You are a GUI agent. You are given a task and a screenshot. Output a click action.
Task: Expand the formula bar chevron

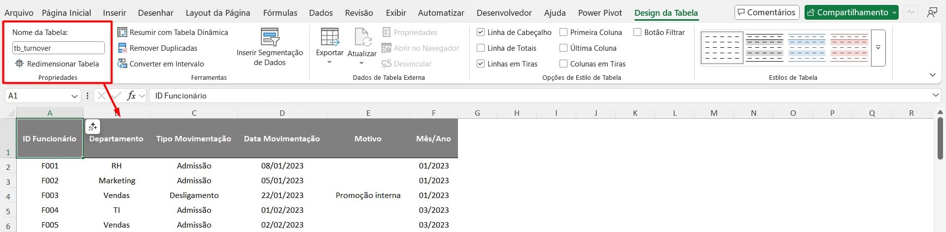point(936,96)
